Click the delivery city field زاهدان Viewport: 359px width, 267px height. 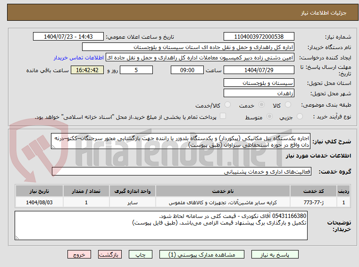[x=259, y=93]
